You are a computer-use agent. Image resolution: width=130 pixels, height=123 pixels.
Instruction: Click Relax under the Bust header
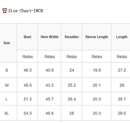point(28,57)
